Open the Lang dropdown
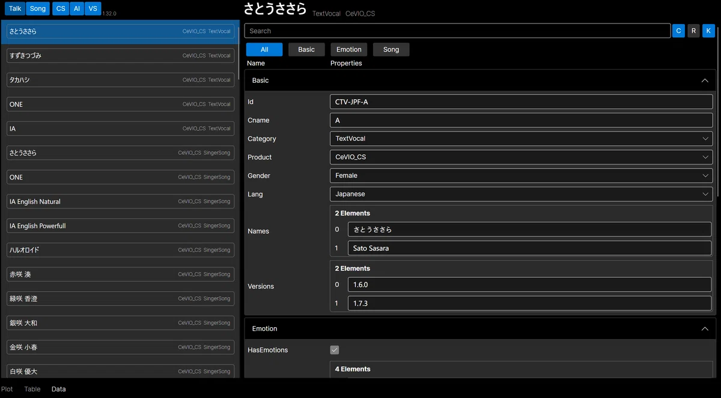This screenshot has height=398, width=721. 521,194
